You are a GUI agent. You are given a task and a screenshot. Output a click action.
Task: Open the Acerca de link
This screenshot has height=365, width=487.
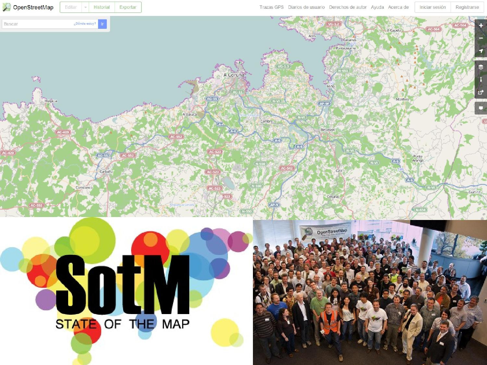tap(398, 7)
